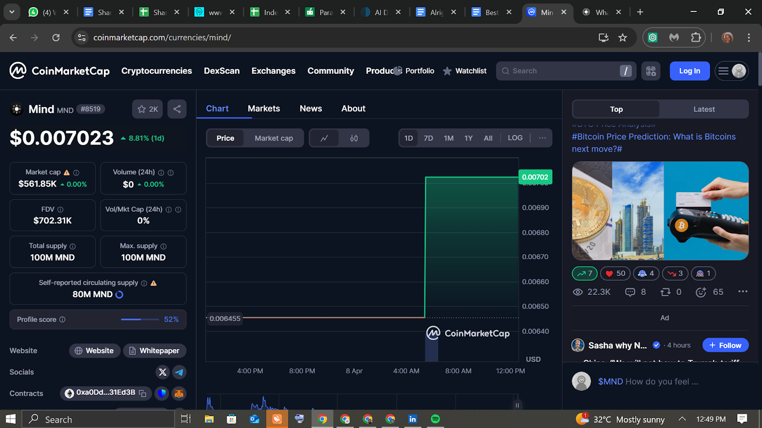
Task: Reload the page
Action: [56, 38]
